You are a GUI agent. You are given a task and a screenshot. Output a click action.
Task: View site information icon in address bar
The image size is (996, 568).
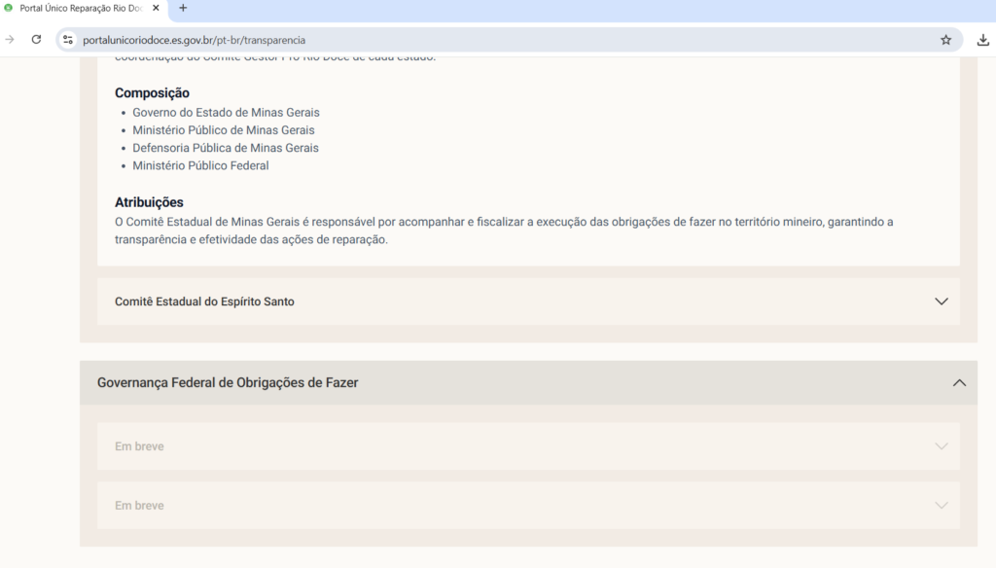68,40
